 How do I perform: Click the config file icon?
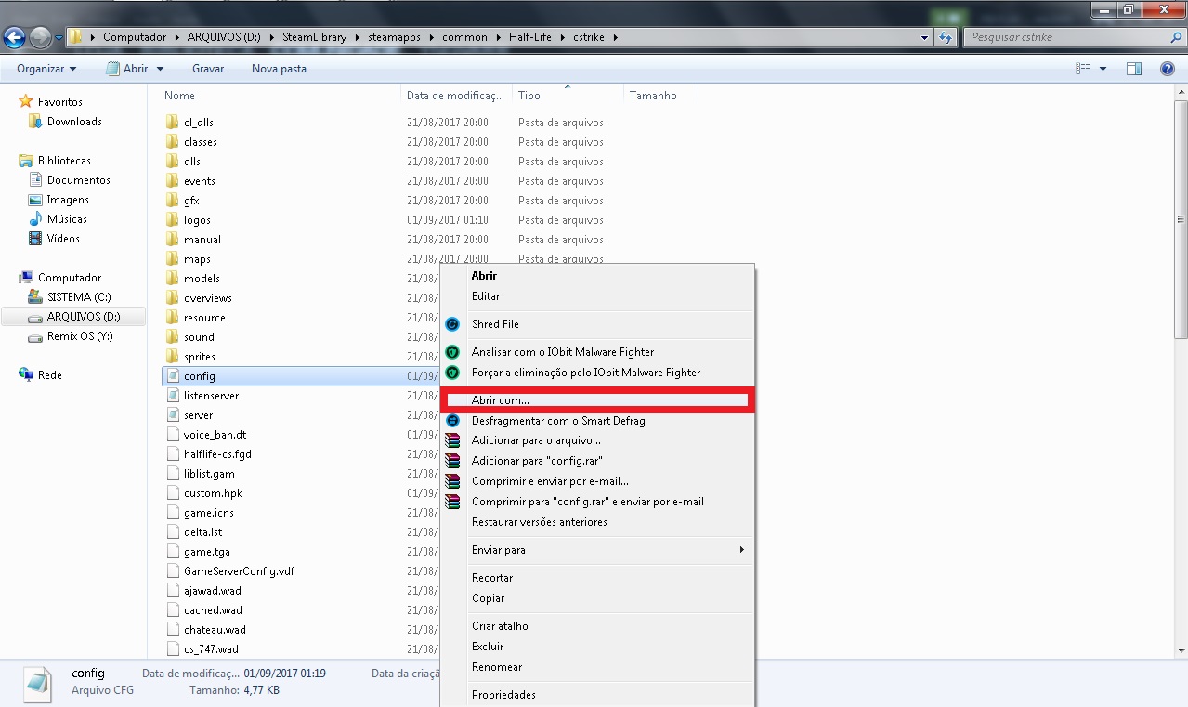click(x=172, y=376)
